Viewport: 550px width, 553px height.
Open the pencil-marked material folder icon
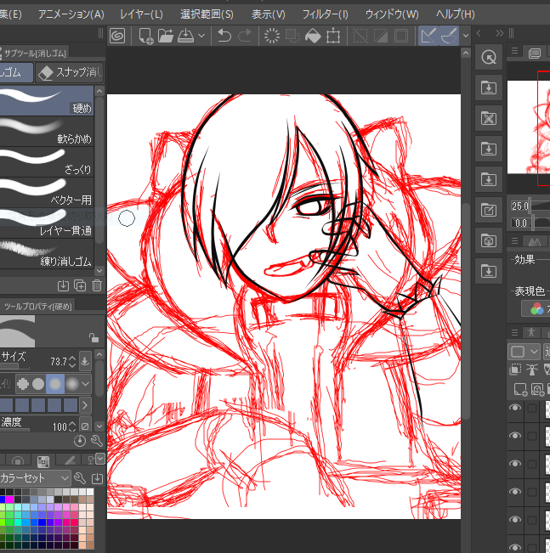coord(489,211)
